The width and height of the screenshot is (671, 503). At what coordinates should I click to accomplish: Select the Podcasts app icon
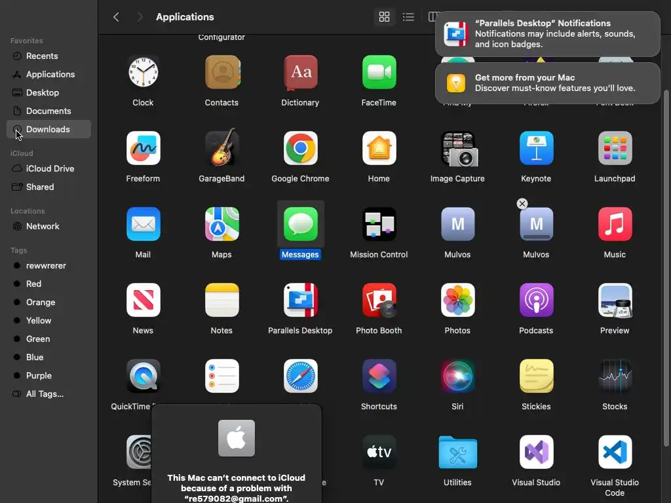coord(536,300)
